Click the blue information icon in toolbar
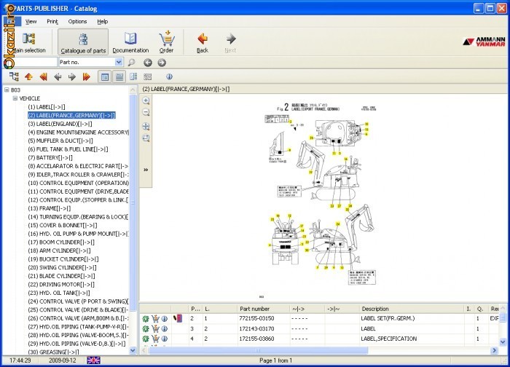Screen dimensions: 510x367 point(169,76)
